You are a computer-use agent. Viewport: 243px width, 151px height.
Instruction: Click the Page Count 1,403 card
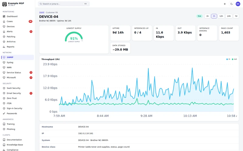tap(229, 33)
